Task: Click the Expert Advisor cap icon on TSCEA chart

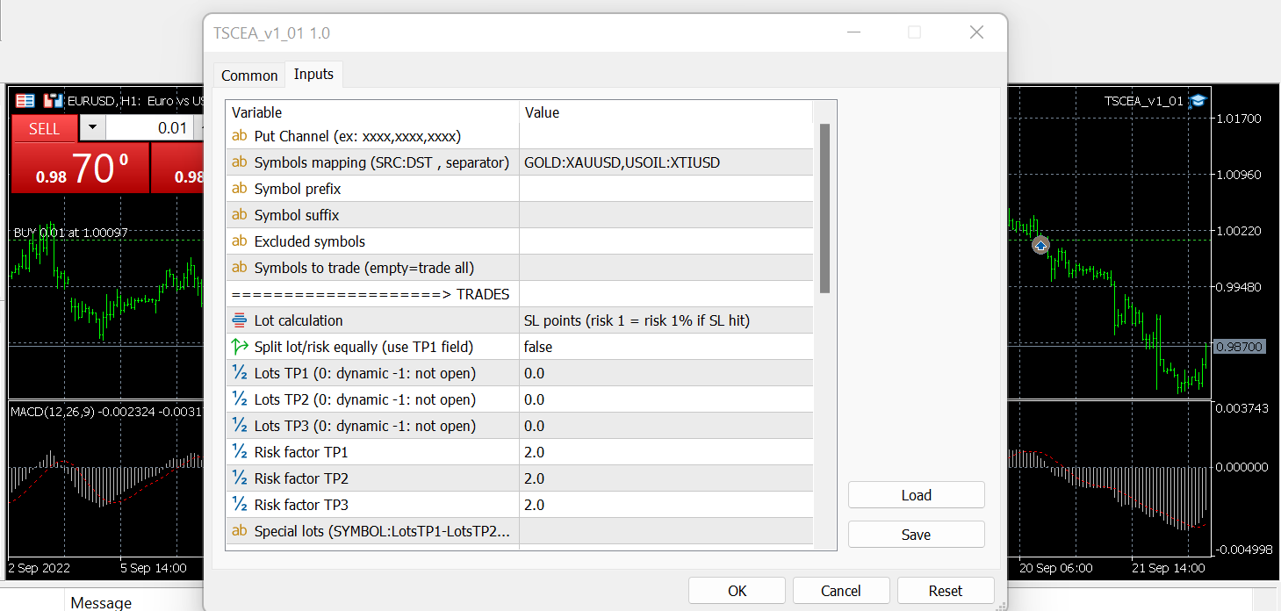Action: pos(1197,100)
